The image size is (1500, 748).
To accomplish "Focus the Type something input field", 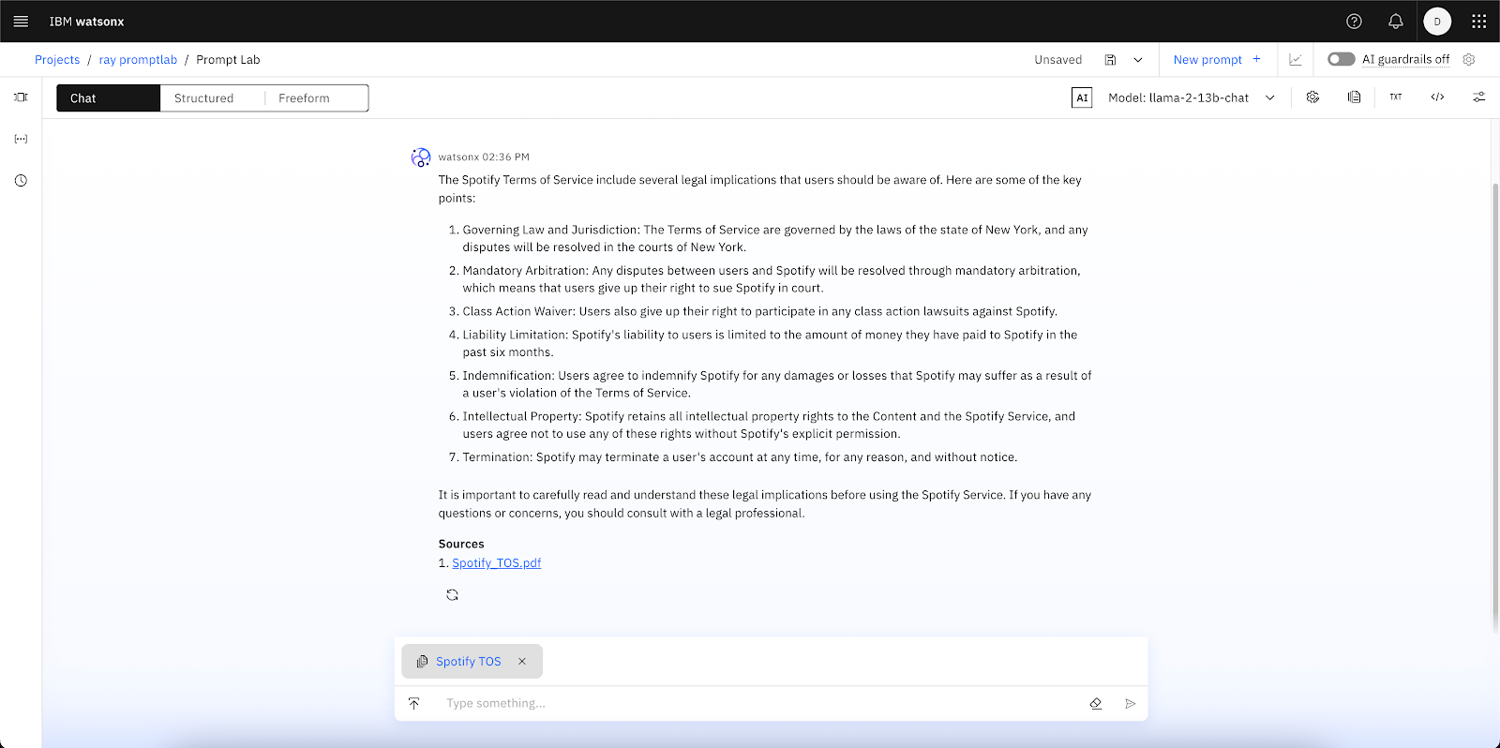I will point(759,703).
